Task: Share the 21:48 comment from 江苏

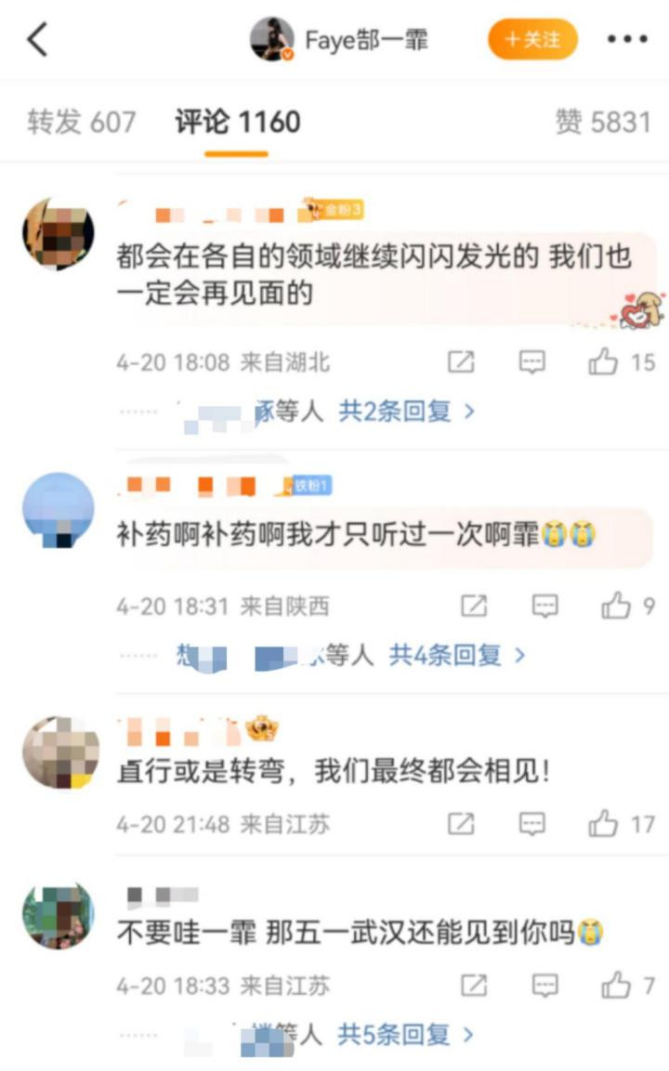Action: pos(461,825)
